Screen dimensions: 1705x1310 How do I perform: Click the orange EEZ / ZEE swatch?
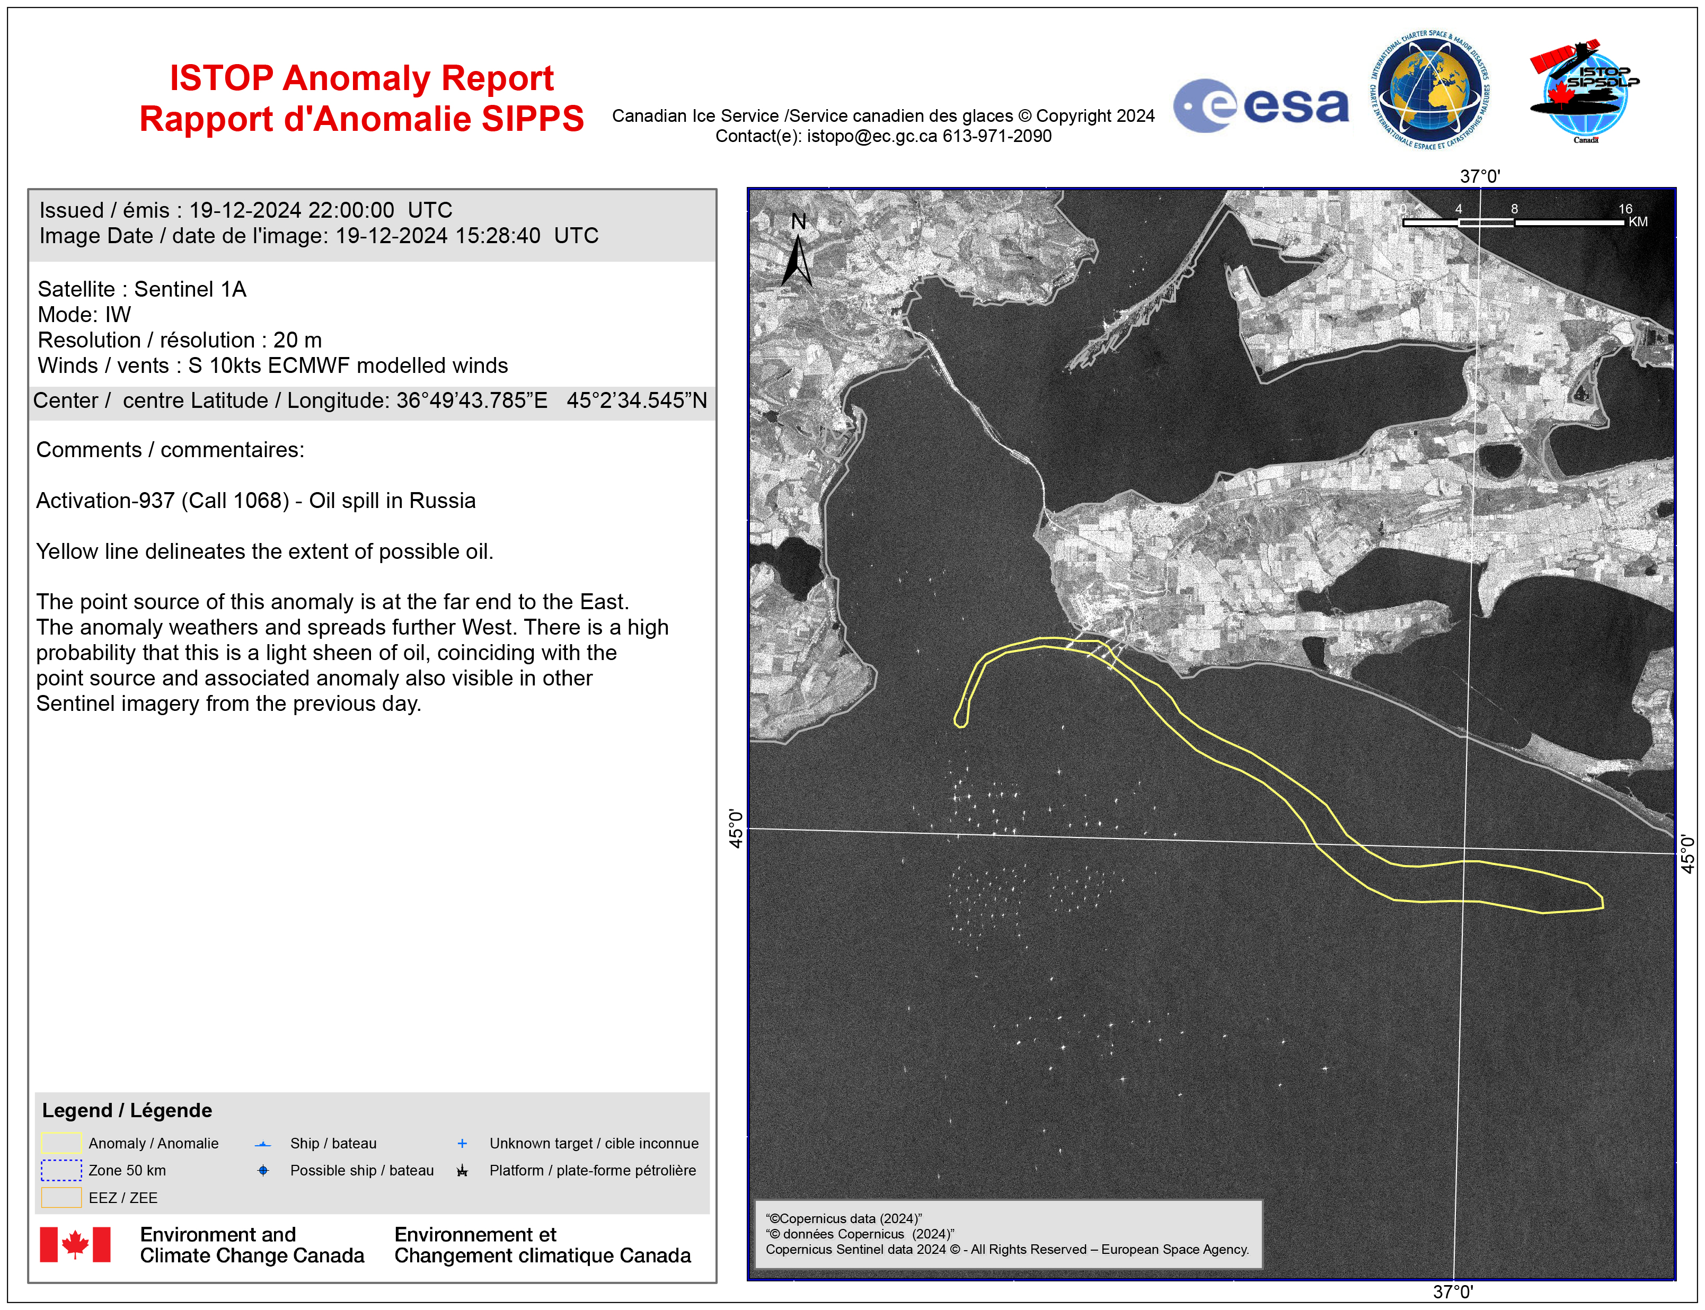(x=61, y=1197)
